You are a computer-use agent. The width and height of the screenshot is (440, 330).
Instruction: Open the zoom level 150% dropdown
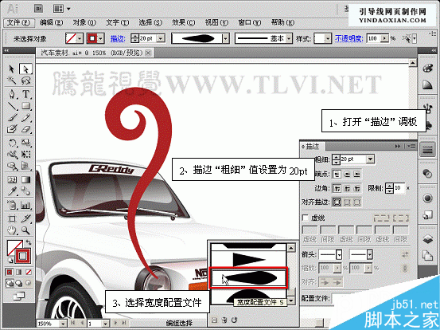[63, 324]
